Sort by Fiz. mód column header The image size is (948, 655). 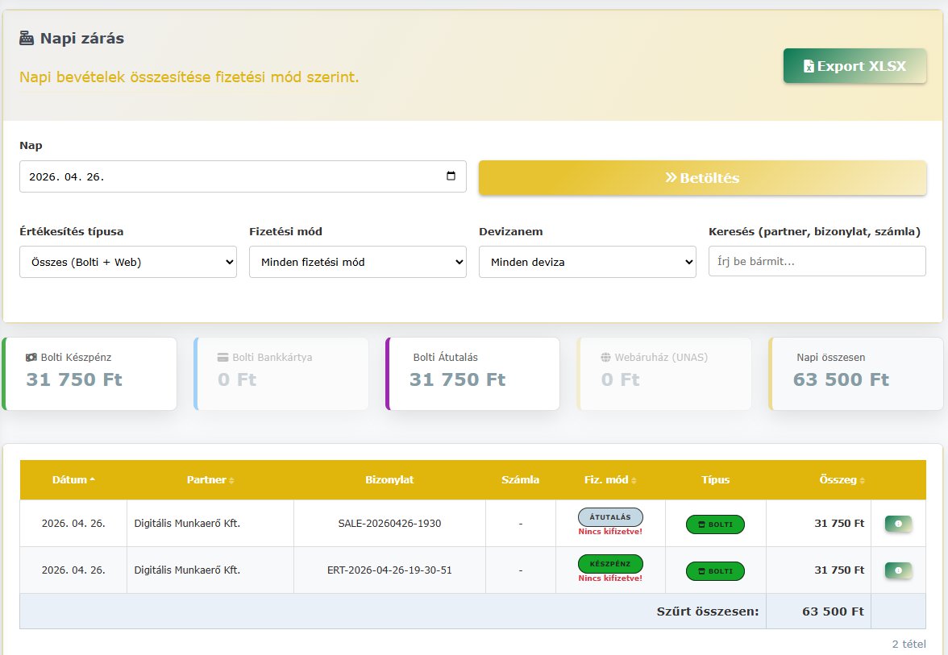tap(610, 479)
